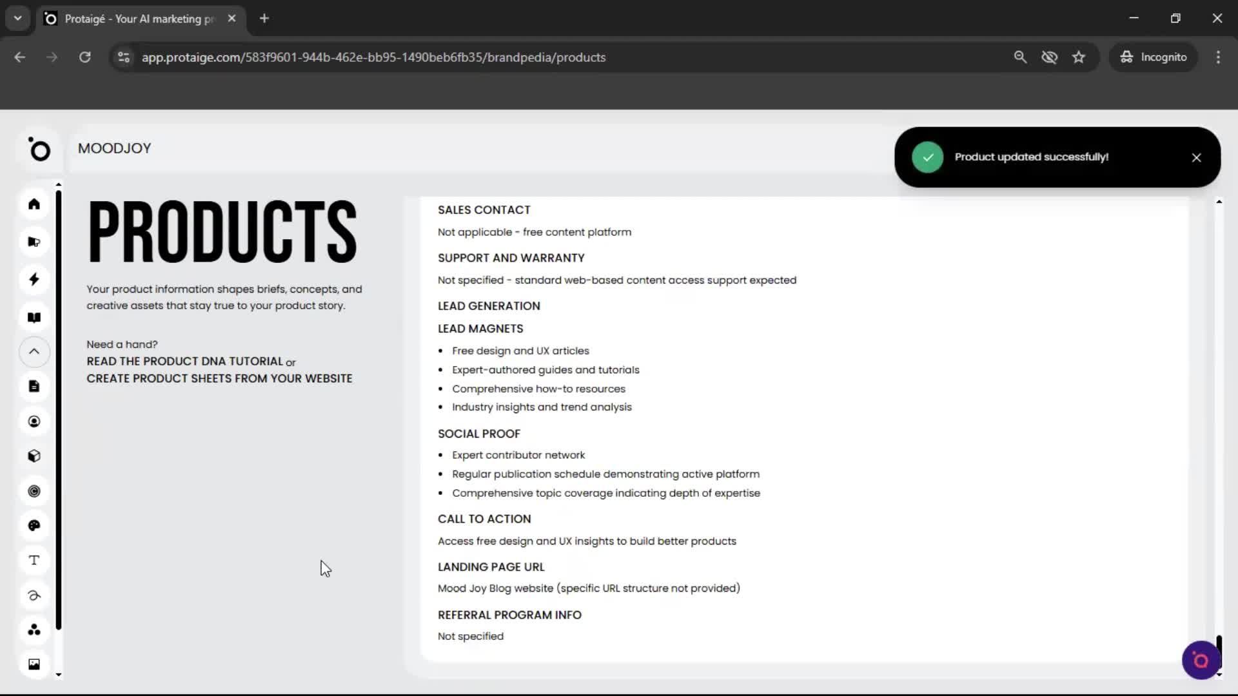The image size is (1238, 696).
Task: Select the megaphone campaigns icon
Action: tap(34, 242)
